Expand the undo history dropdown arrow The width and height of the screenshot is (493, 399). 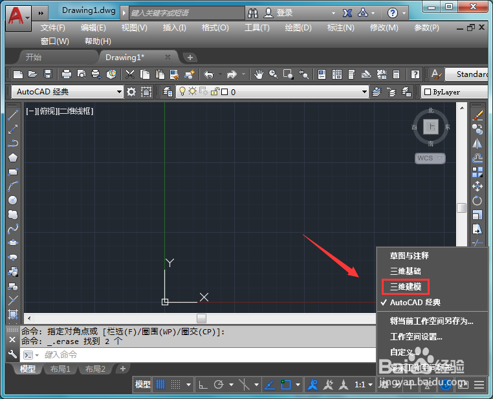(x=220, y=74)
